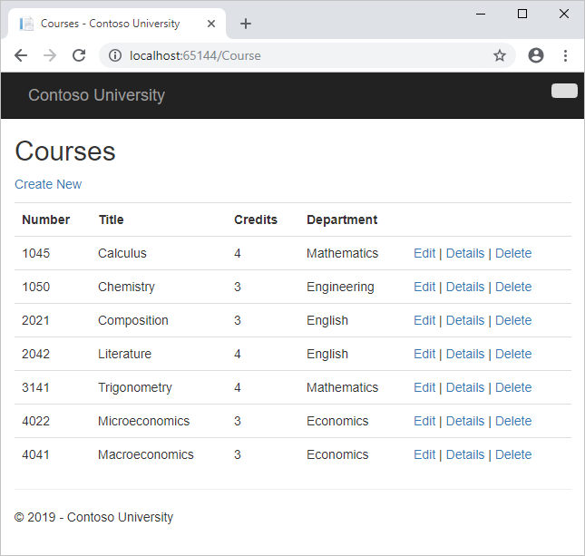Delete the Composition course
Viewport: 585px width, 556px height.
[x=513, y=320]
